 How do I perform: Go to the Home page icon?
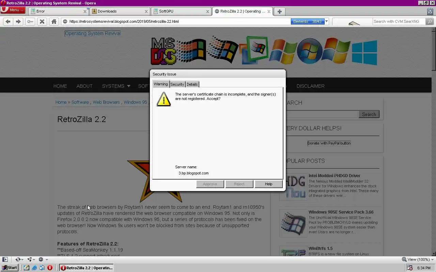[x=54, y=21]
